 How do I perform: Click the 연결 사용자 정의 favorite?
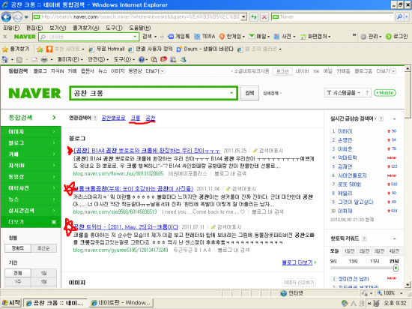coord(151,49)
